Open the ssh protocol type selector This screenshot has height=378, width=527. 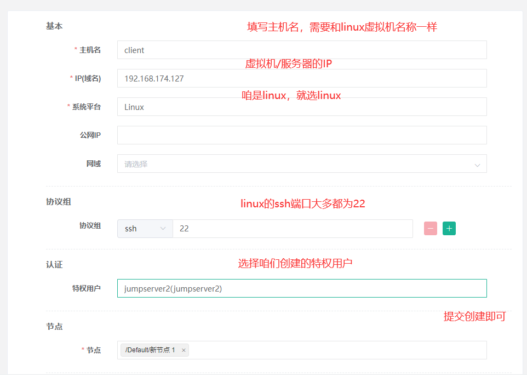pyautogui.click(x=144, y=228)
